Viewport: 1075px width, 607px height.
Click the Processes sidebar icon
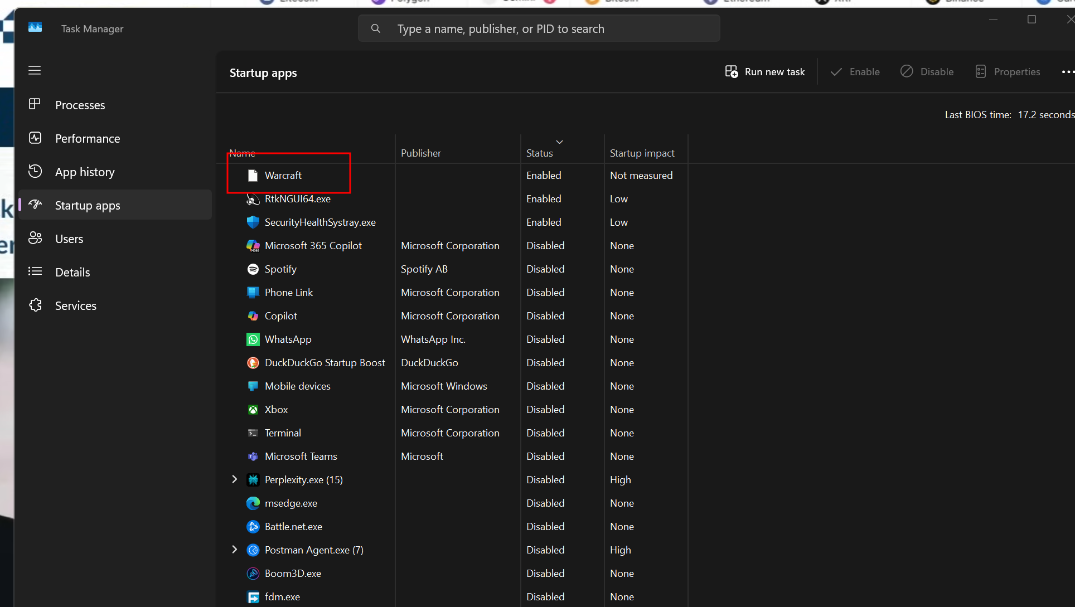click(35, 104)
